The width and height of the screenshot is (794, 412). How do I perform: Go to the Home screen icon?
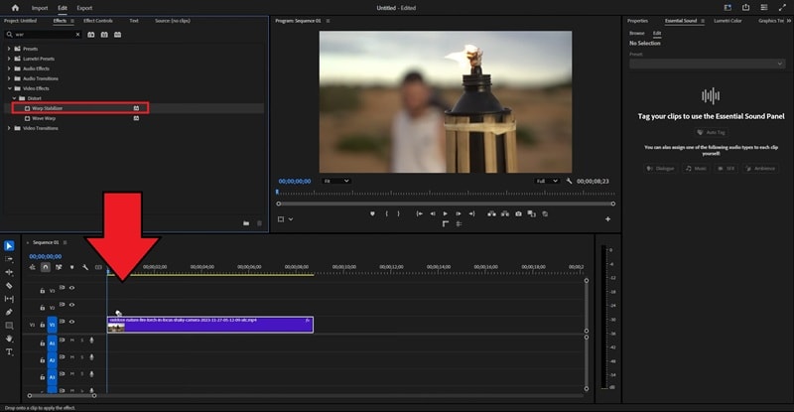(x=15, y=8)
